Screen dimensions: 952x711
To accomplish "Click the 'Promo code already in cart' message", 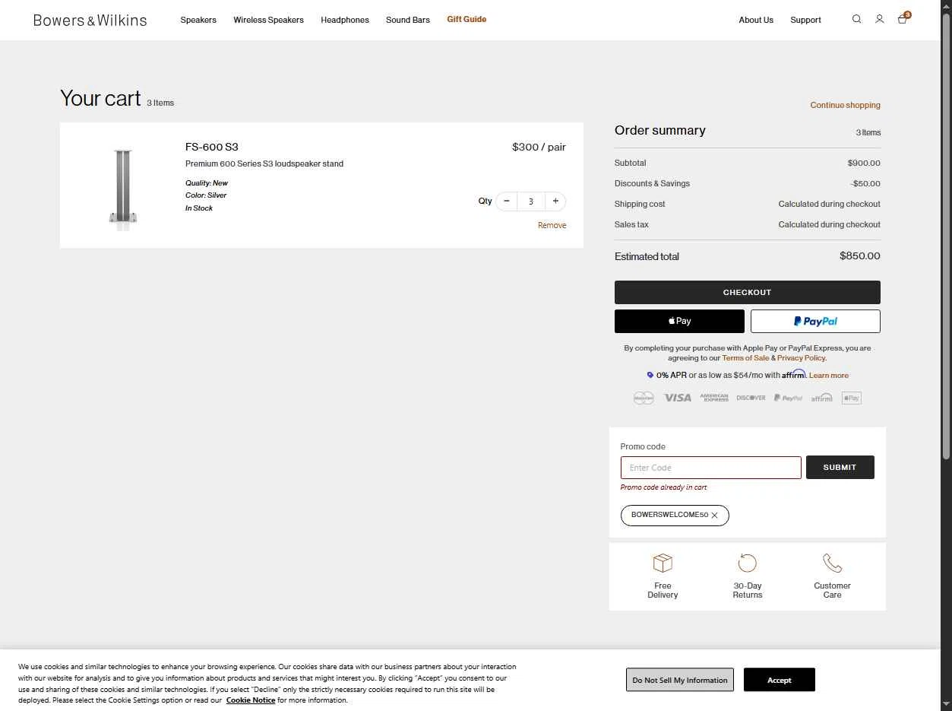I will 663,487.
